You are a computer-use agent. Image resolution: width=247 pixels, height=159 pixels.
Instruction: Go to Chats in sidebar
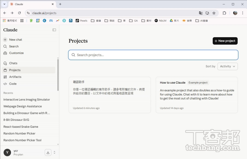[10, 63]
